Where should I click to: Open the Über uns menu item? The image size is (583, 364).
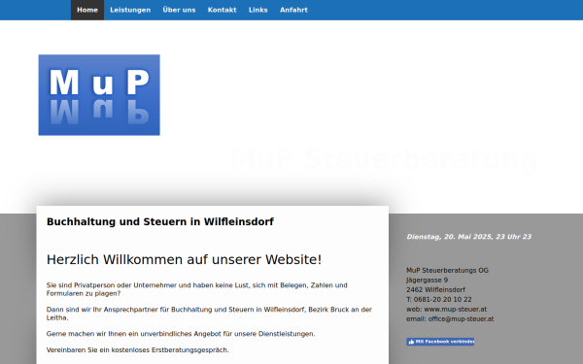click(179, 10)
